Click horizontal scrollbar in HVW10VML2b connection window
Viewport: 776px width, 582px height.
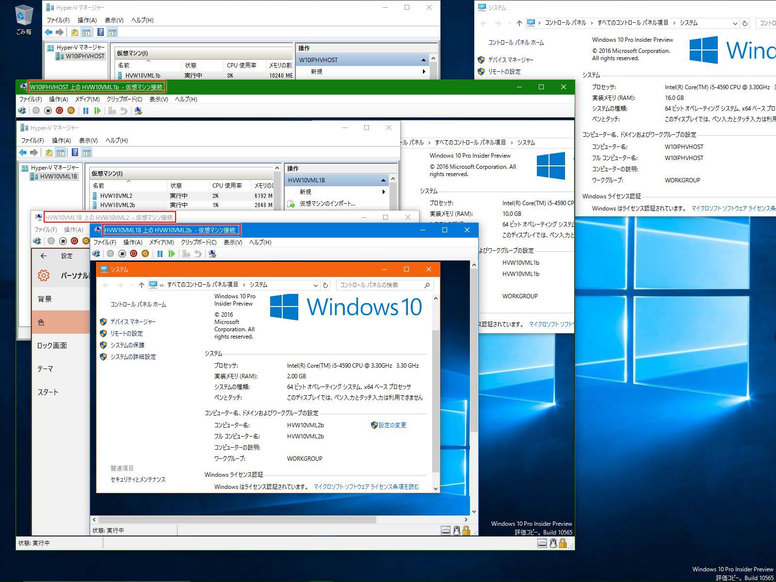(x=238, y=519)
